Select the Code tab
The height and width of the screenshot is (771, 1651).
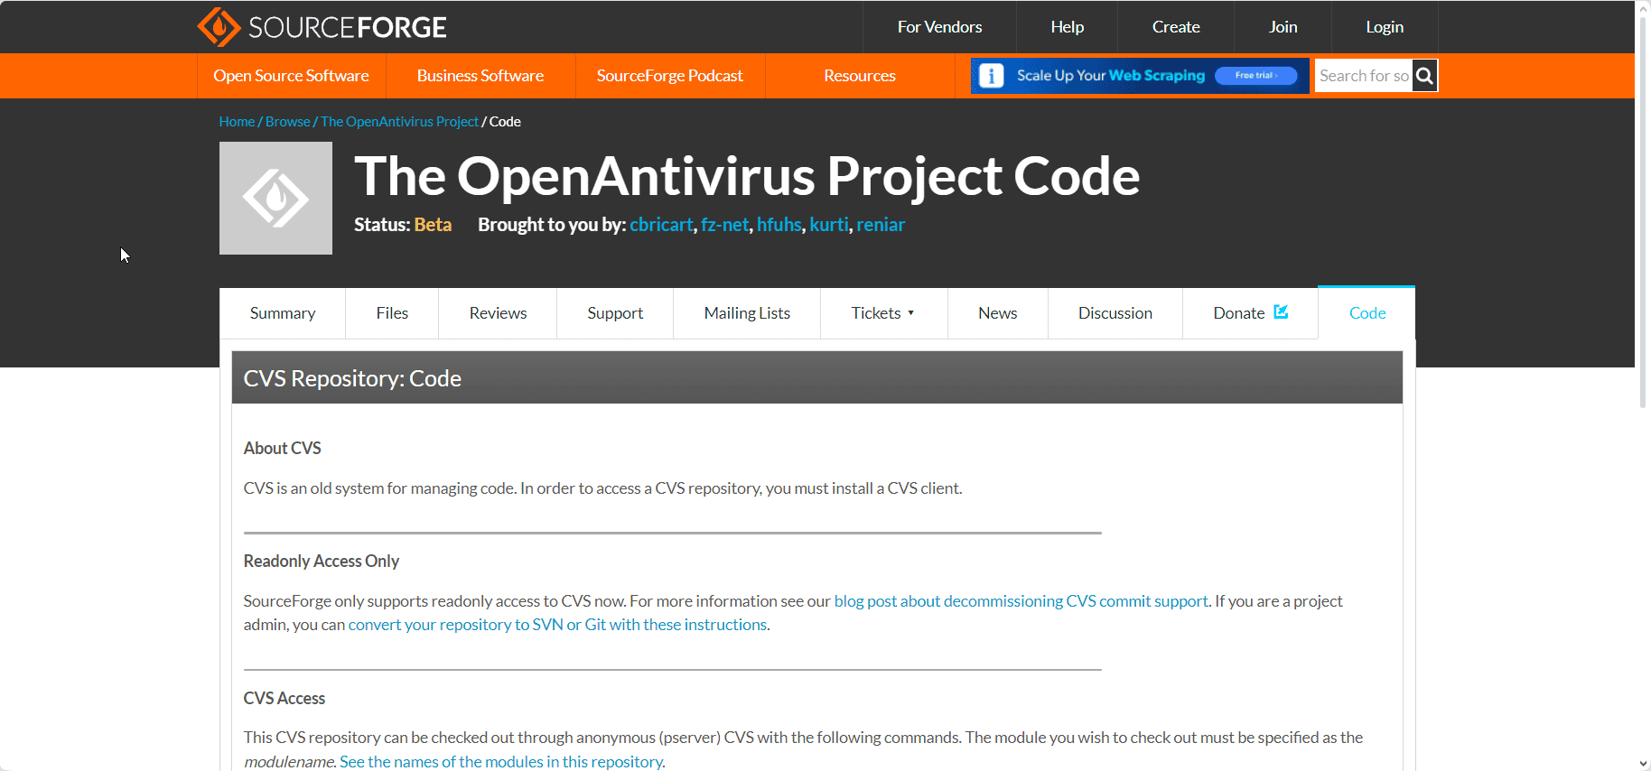(x=1367, y=313)
